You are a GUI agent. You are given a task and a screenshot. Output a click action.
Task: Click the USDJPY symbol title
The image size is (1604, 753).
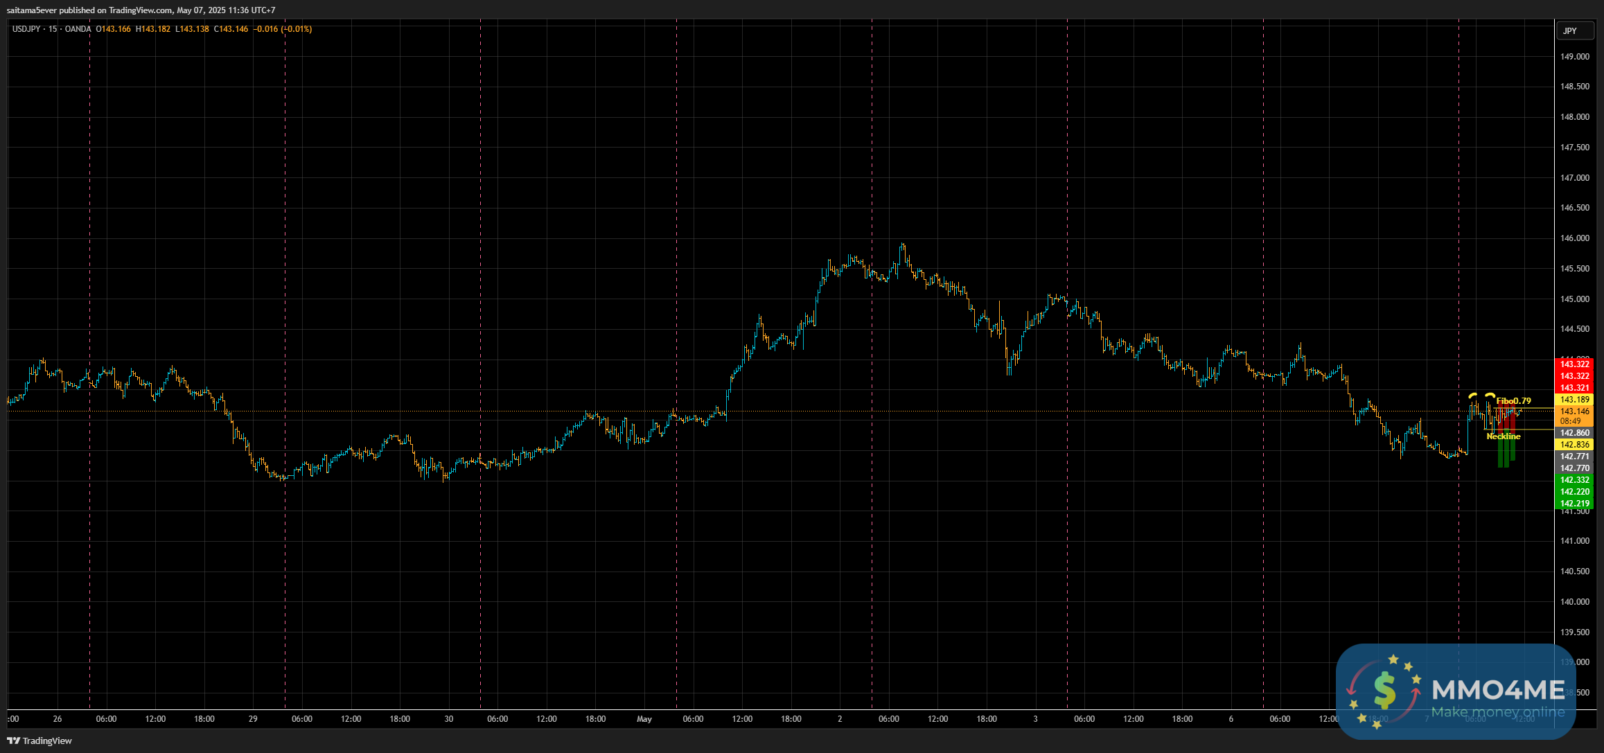(x=27, y=29)
